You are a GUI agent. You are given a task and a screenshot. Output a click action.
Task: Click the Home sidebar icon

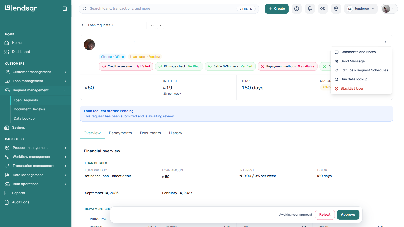click(x=7, y=43)
